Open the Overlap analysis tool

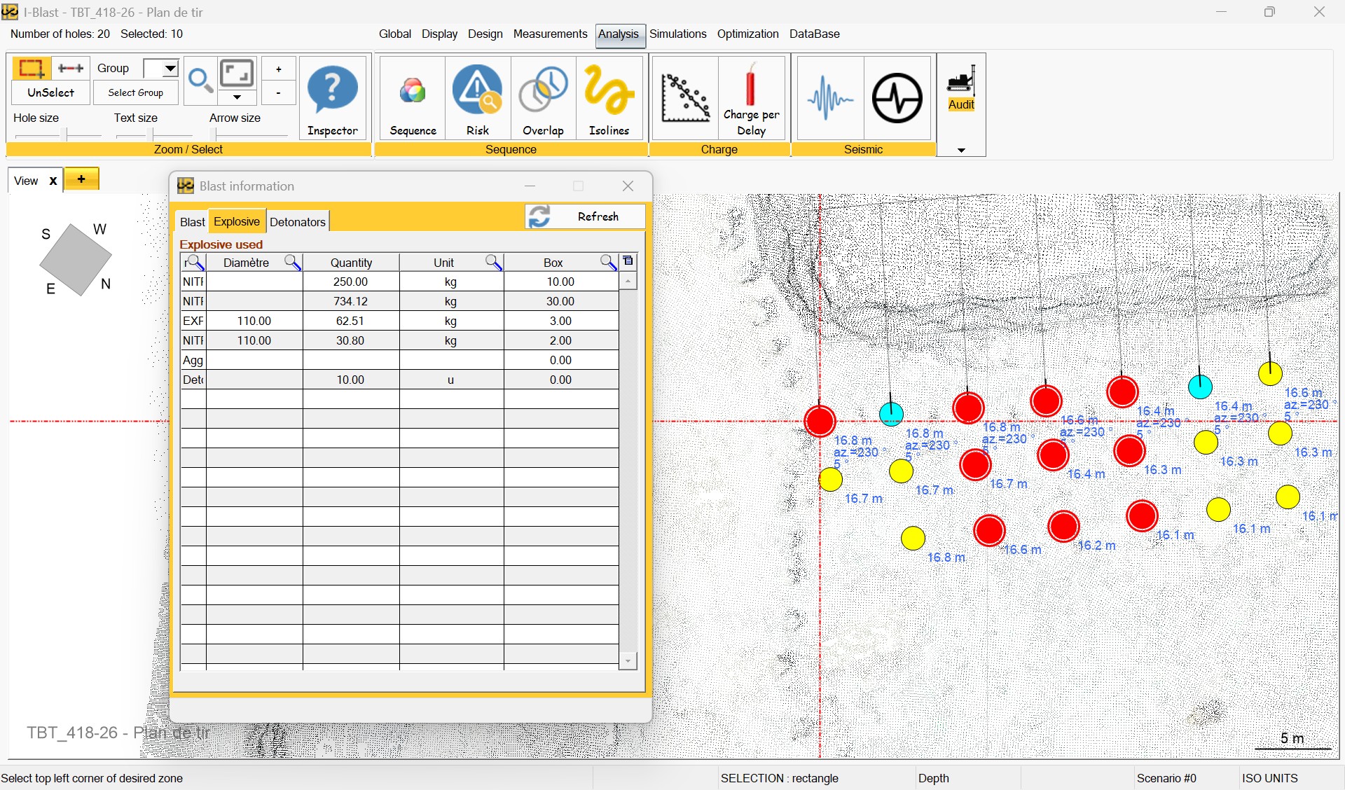[543, 98]
